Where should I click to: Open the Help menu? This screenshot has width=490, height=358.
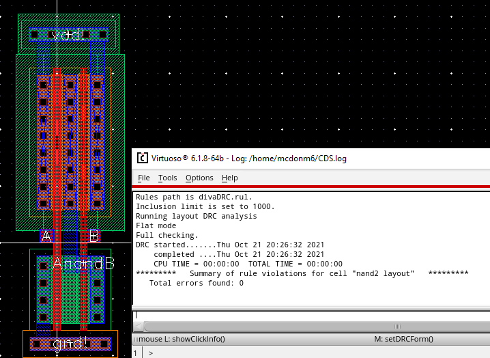230,178
